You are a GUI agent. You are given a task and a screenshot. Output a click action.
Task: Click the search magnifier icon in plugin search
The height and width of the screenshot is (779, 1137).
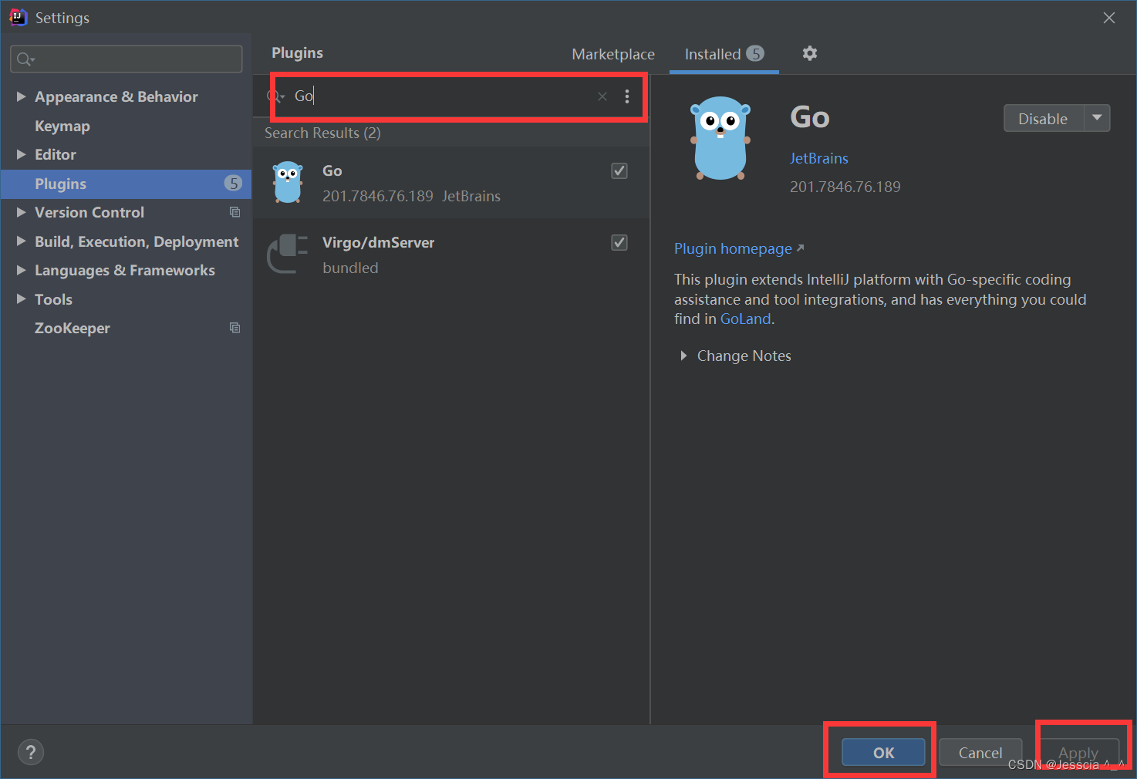click(275, 96)
